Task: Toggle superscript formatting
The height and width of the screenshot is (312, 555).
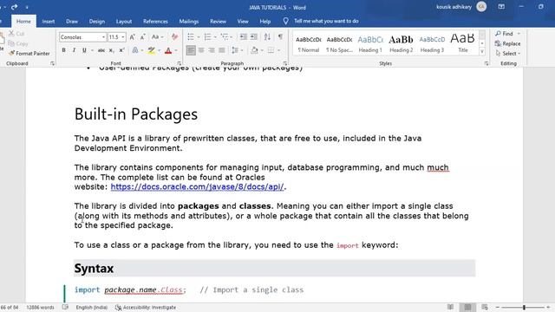Action: [x=121, y=50]
